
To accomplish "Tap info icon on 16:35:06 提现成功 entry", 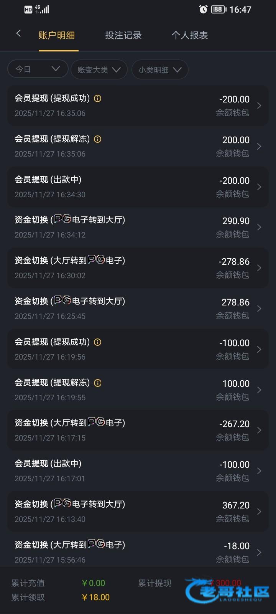I will pos(98,99).
